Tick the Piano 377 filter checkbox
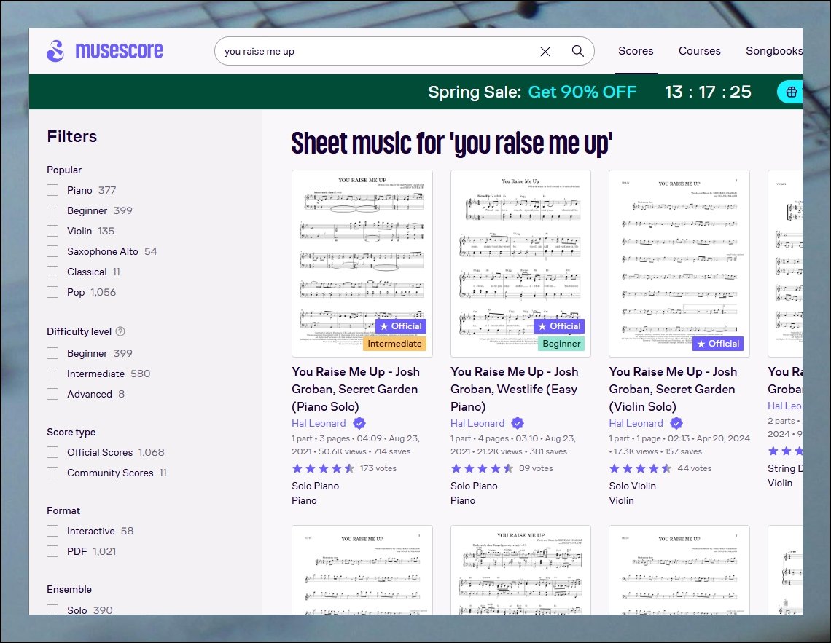This screenshot has height=643, width=831. [x=52, y=190]
